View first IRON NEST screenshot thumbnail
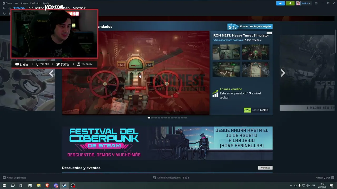 tap(226, 52)
